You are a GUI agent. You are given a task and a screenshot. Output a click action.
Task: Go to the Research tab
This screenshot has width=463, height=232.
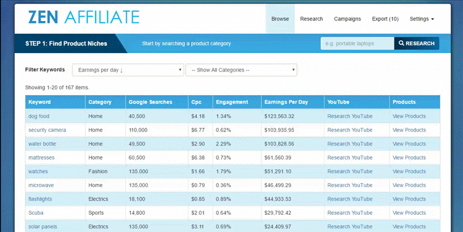[x=311, y=19]
